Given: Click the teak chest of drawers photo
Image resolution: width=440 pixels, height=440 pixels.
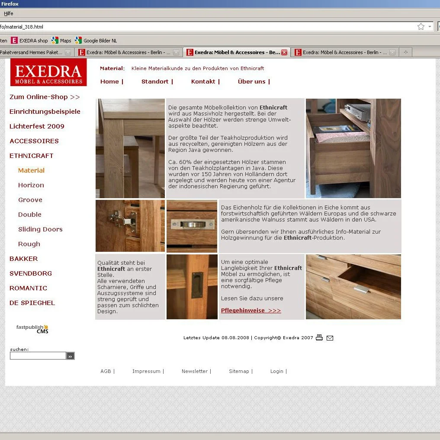Looking at the screenshot, I should click(353, 287).
